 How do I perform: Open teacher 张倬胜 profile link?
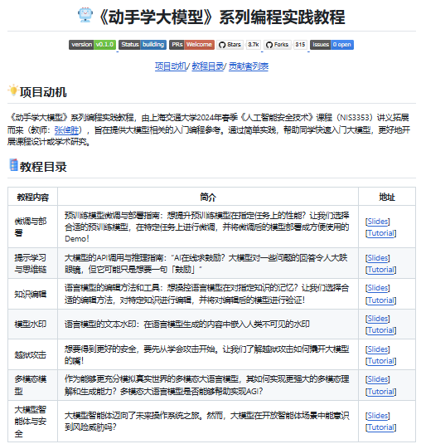coord(67,129)
